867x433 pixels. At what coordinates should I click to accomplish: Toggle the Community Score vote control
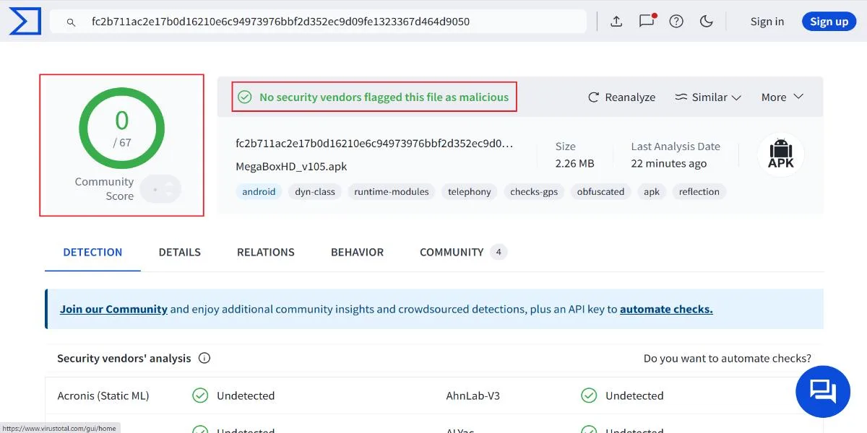pyautogui.click(x=160, y=189)
